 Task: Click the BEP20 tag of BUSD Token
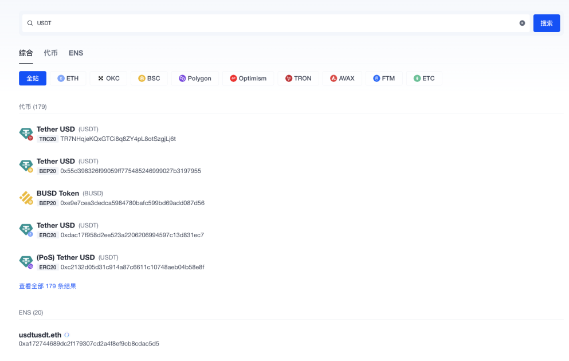[x=48, y=203]
